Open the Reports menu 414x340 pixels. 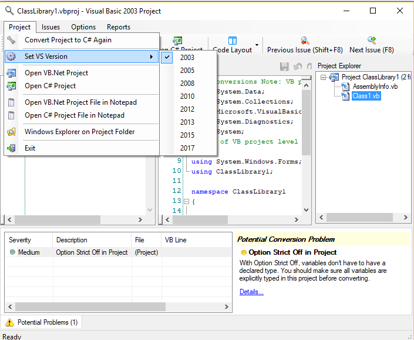pyautogui.click(x=119, y=27)
